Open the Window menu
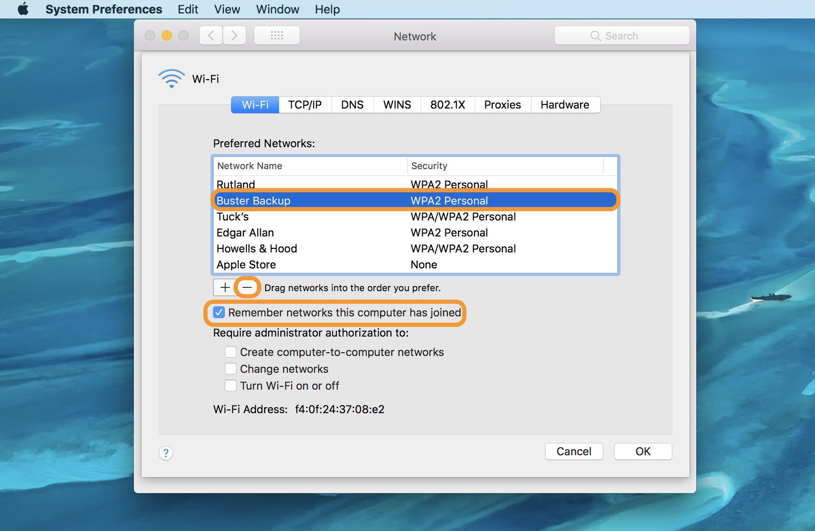The height and width of the screenshot is (531, 815). pos(277,9)
